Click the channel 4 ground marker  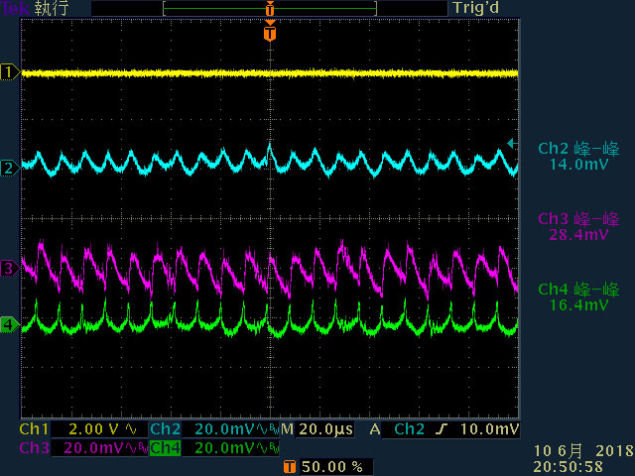click(10, 324)
